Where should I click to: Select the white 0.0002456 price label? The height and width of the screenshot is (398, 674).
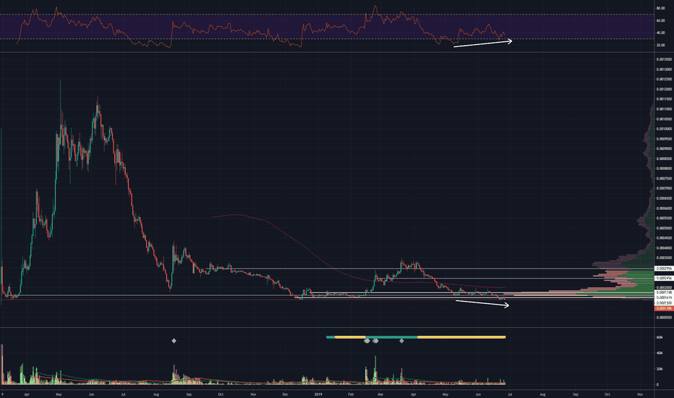pos(664,279)
